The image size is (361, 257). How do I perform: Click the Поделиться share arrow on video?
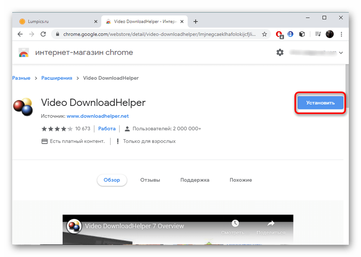pyautogui.click(x=271, y=223)
